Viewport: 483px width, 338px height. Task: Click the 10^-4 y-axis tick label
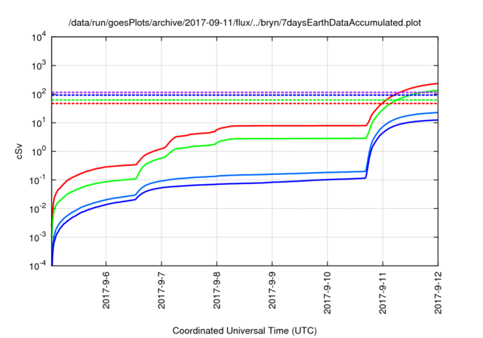click(38, 266)
